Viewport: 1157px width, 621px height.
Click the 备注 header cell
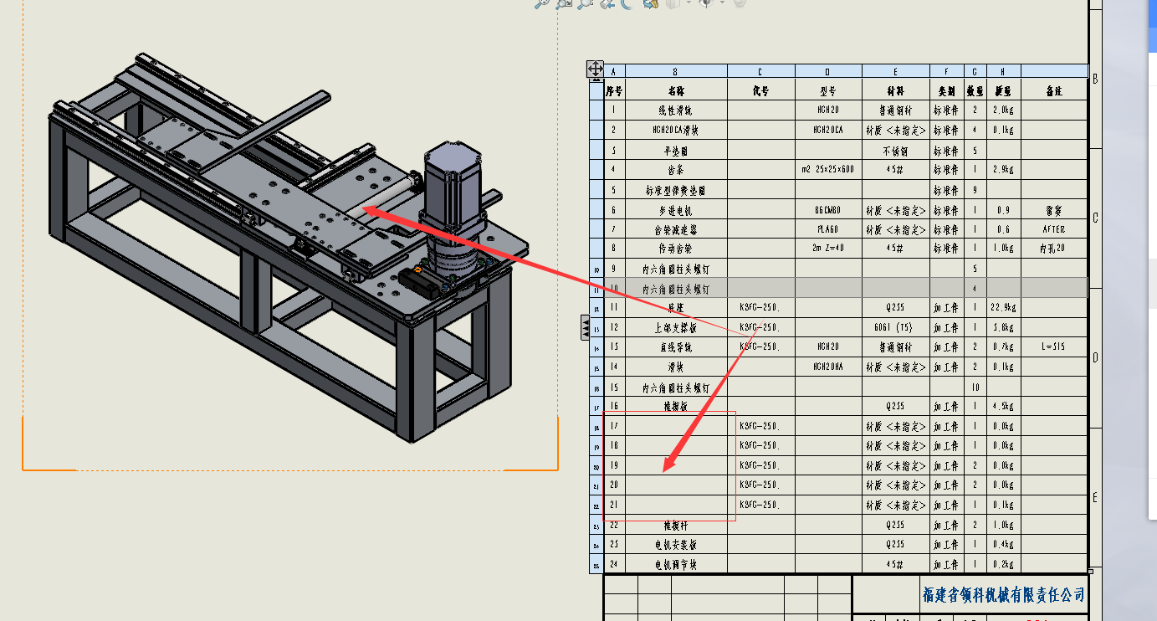click(1054, 90)
